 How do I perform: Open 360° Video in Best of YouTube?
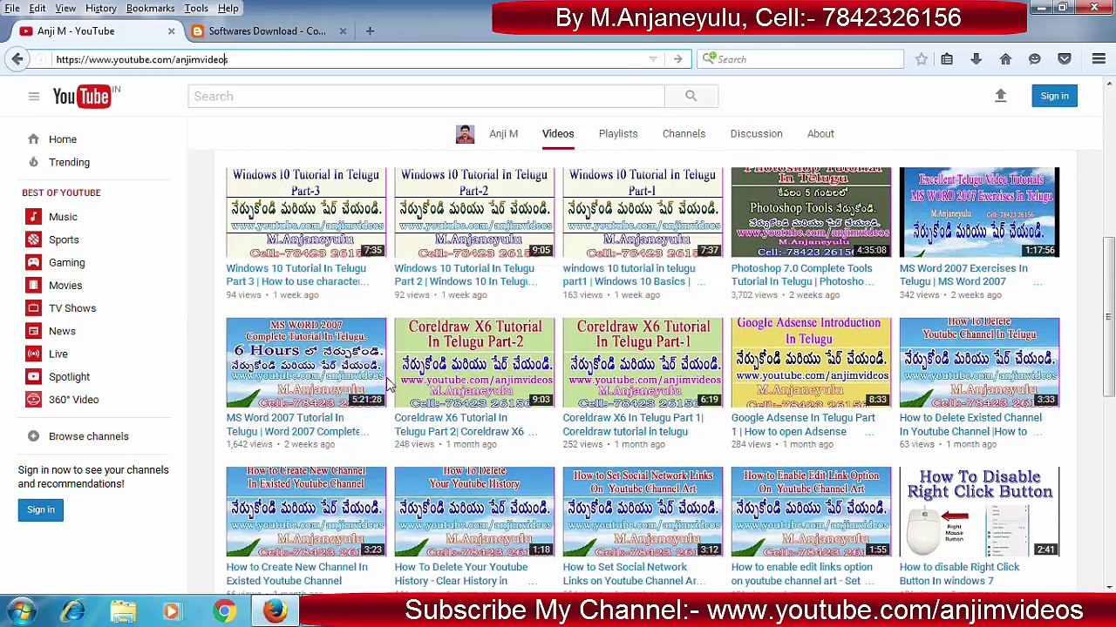(x=74, y=400)
